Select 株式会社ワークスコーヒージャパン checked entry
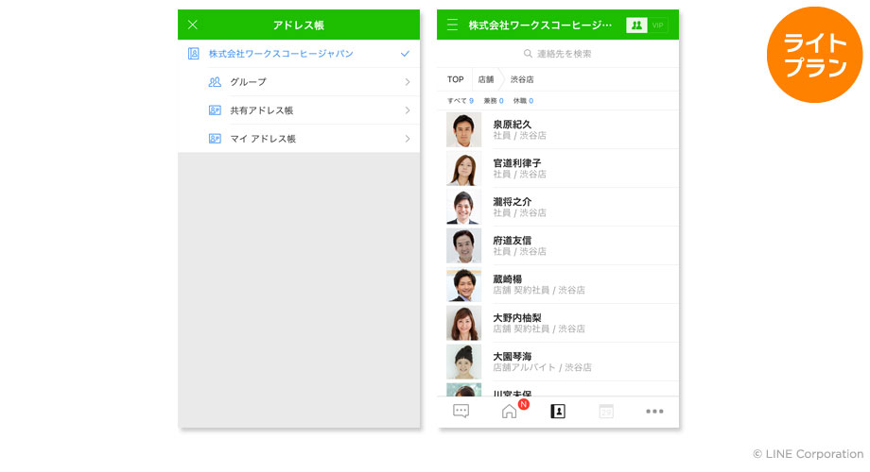The image size is (870, 472). [x=281, y=54]
